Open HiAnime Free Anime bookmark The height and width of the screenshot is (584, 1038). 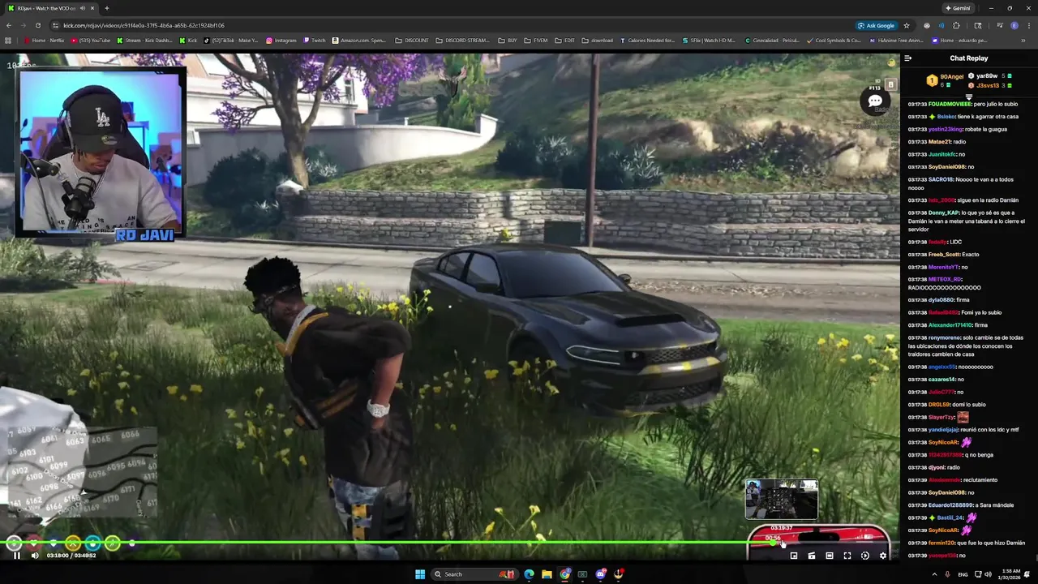[895, 40]
